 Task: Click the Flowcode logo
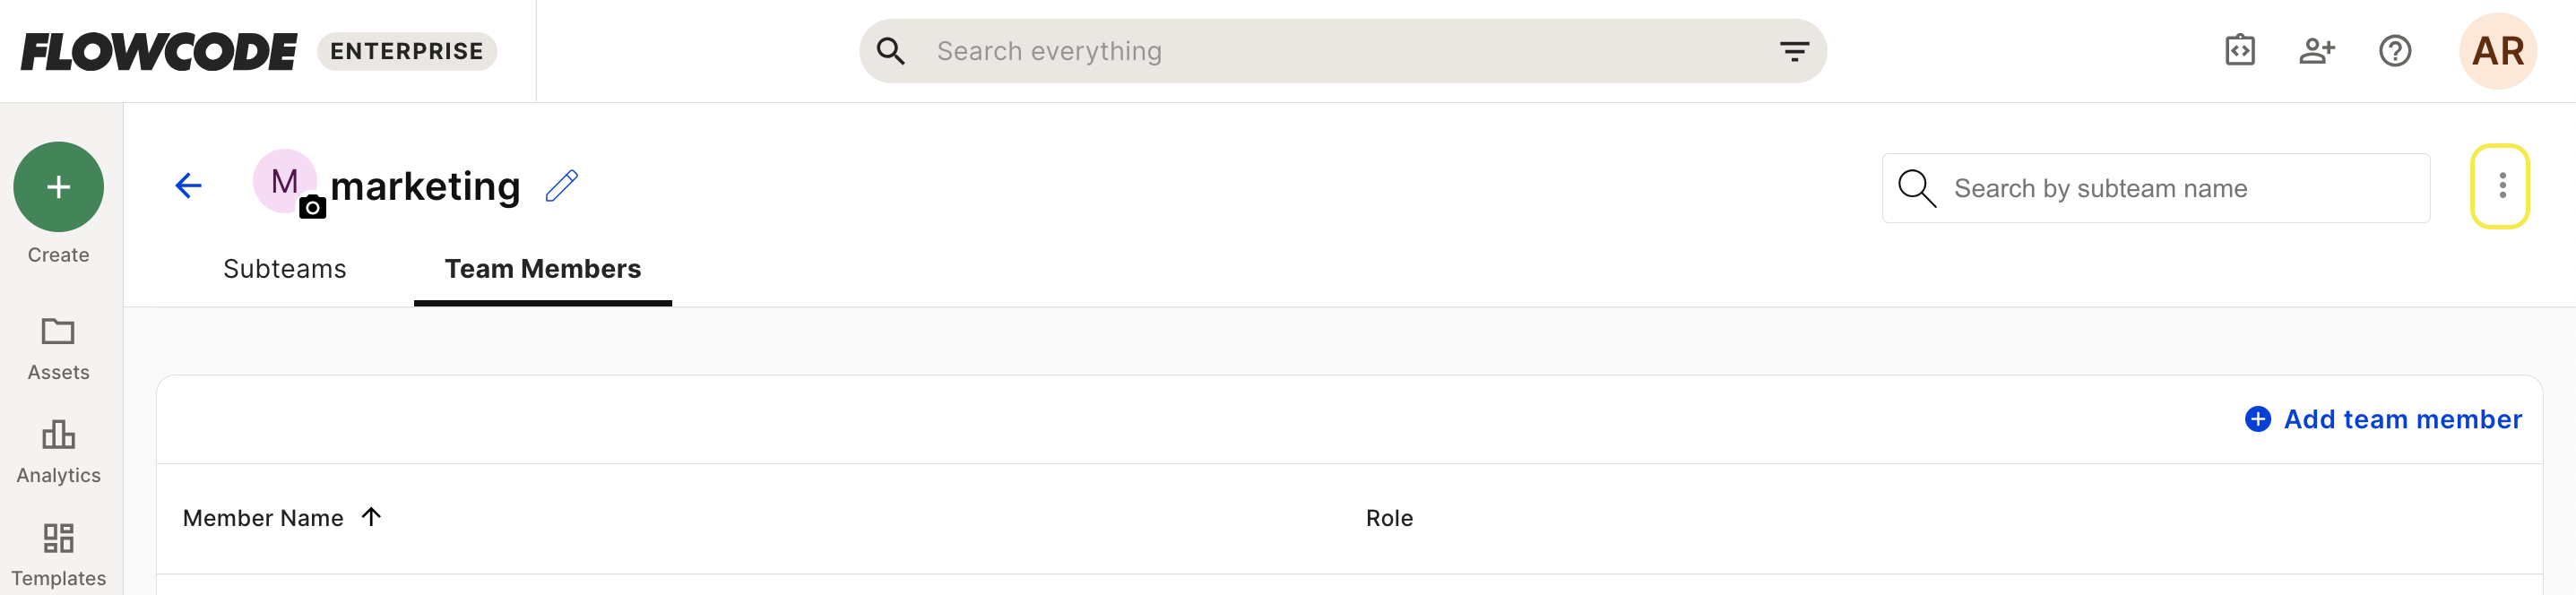(159, 52)
